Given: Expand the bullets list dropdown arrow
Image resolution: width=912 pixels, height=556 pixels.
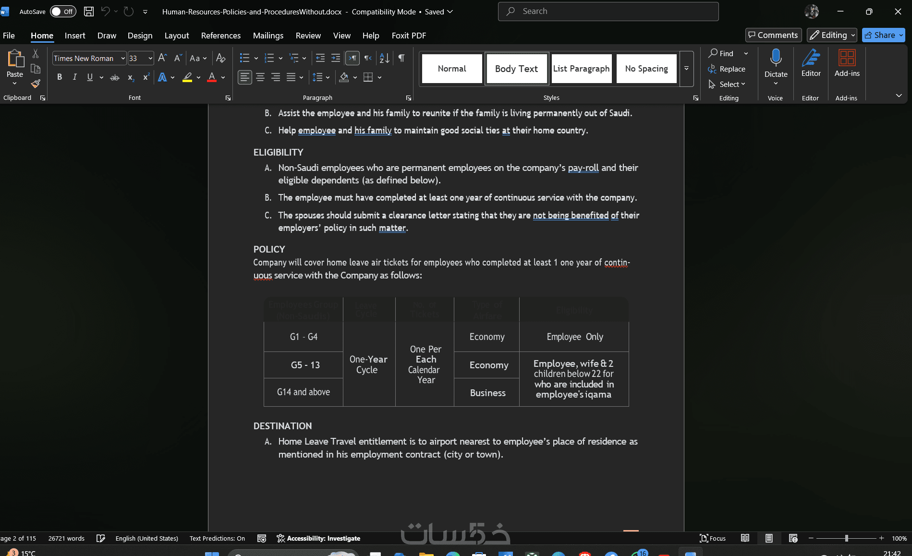Looking at the screenshot, I should point(256,58).
